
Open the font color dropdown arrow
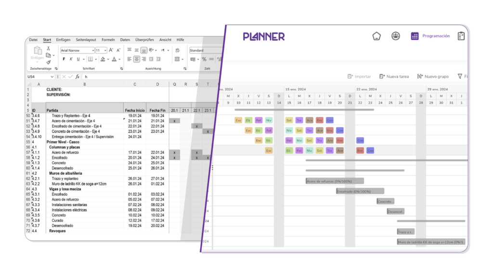click(x=119, y=59)
